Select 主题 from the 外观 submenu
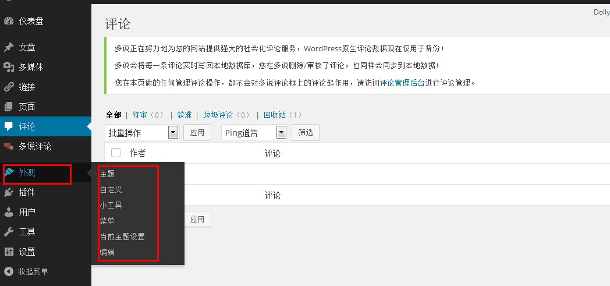Screen dimensions: 610x286 [107, 174]
